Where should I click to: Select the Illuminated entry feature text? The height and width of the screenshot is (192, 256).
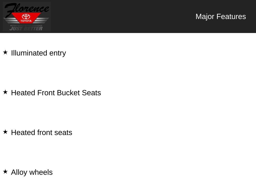coord(38,53)
